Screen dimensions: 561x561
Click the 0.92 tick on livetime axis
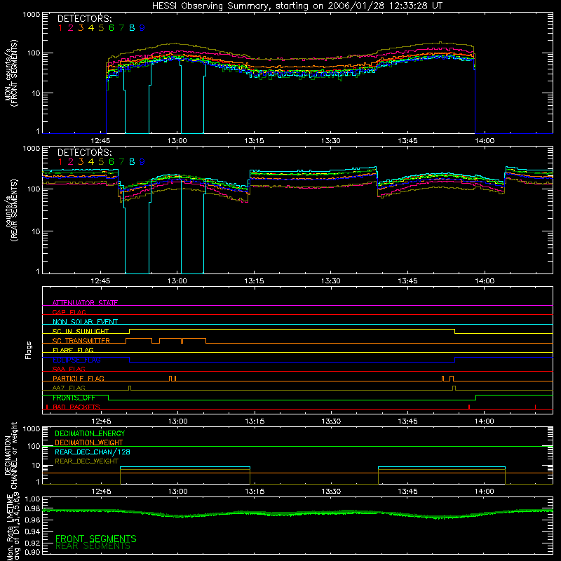(32, 542)
